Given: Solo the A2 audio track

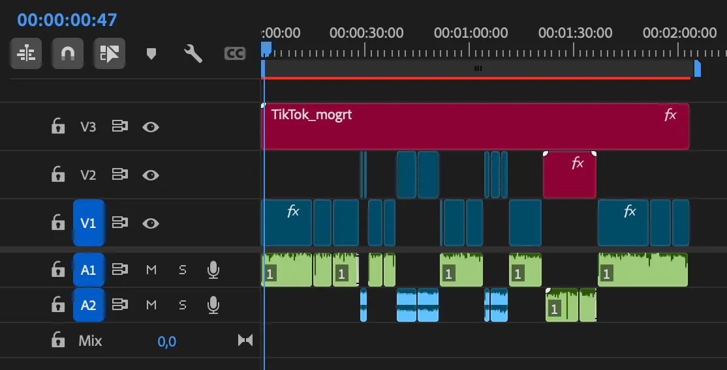Looking at the screenshot, I should click(x=183, y=304).
